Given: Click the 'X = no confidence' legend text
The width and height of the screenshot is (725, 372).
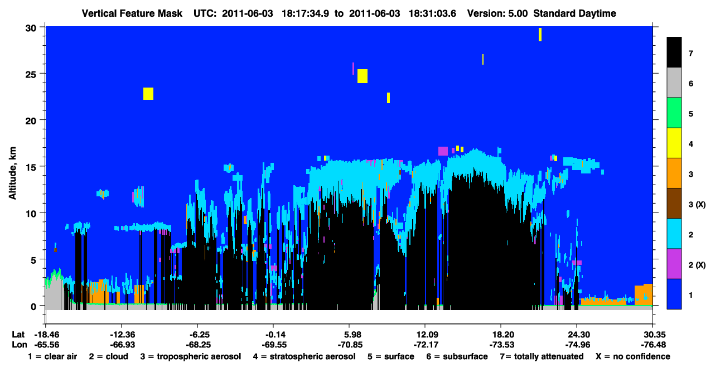Looking at the screenshot, I should [633, 356].
